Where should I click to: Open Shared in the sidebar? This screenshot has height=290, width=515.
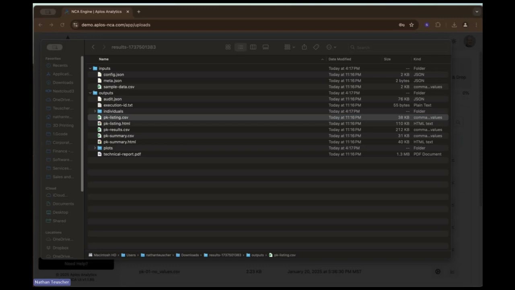pos(59,221)
